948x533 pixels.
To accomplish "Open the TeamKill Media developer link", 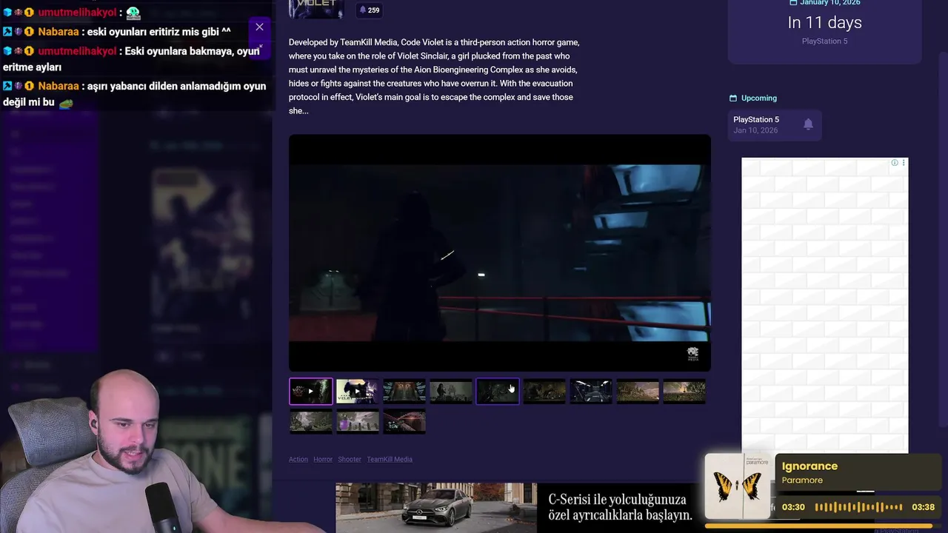I will [390, 459].
